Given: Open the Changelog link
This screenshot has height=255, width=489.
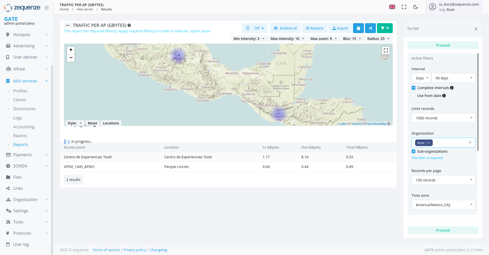Looking at the screenshot, I should coord(158,250).
